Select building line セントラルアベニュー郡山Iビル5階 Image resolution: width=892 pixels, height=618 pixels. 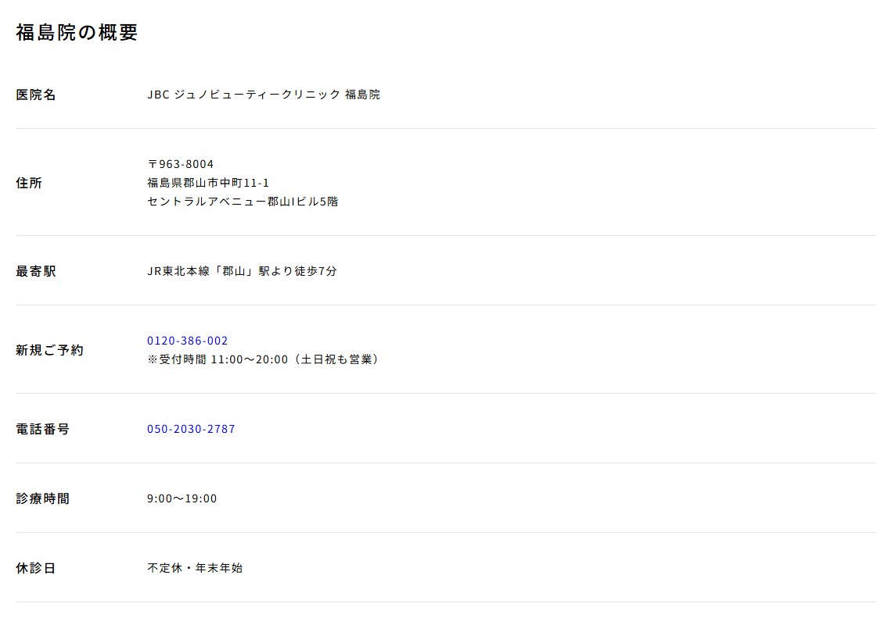243,202
